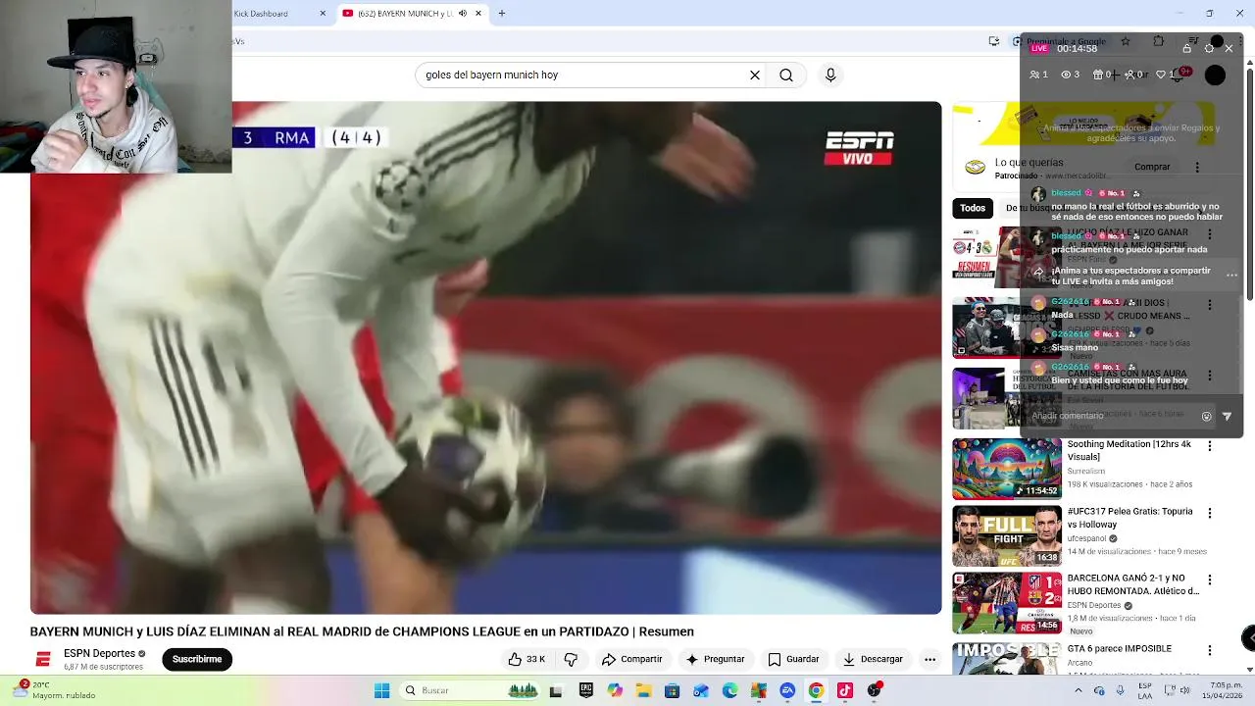Image resolution: width=1255 pixels, height=706 pixels.
Task: Open Soothing Meditation video thumbnail
Action: click(1007, 469)
